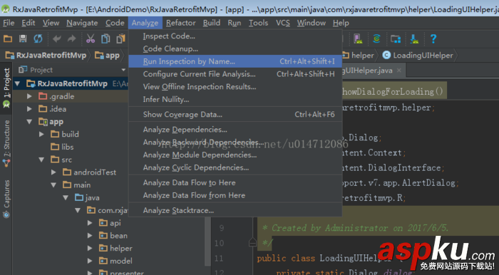Choose Analyze Module Dependencies...
The image size is (499, 275).
235,155
